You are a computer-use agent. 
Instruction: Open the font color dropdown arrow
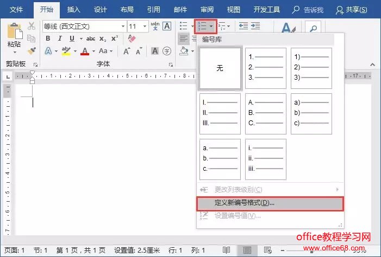[93, 51]
